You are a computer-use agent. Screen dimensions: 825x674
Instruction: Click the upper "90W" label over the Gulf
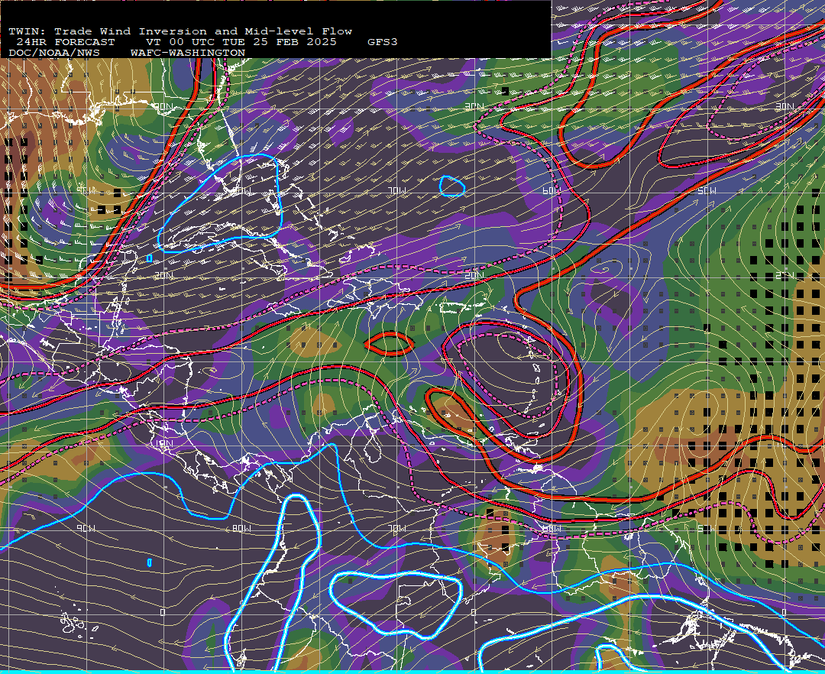86,190
